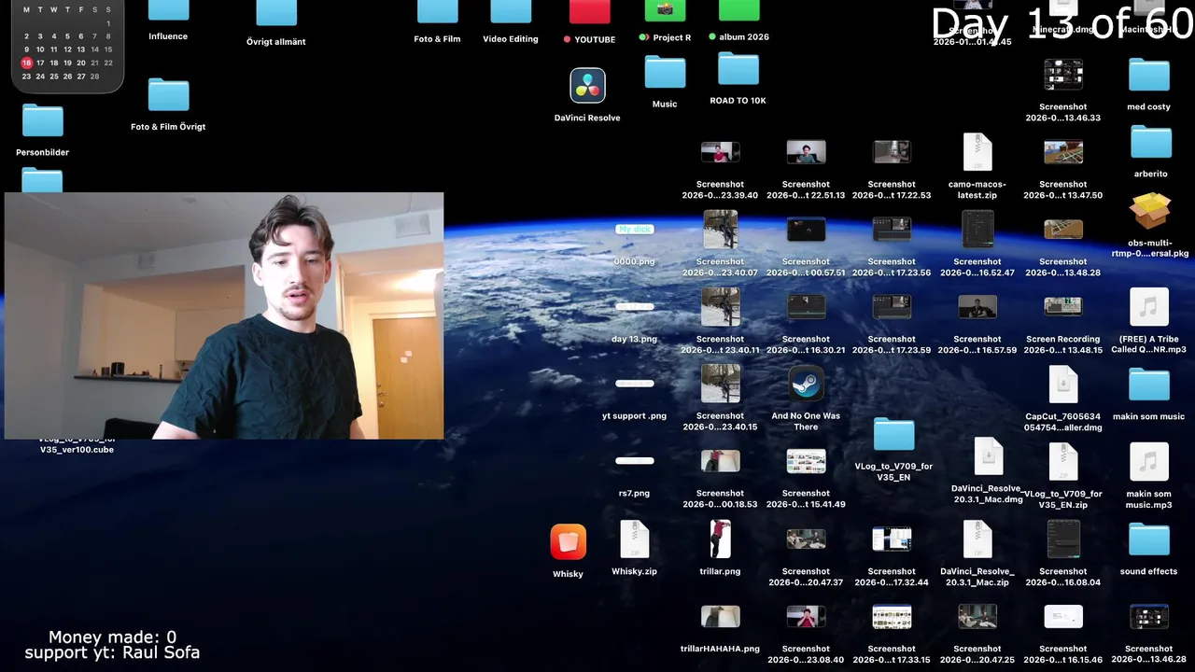Click file label ending 15.41.49
Image resolution: width=1195 pixels, height=672 pixels.
[x=806, y=499]
